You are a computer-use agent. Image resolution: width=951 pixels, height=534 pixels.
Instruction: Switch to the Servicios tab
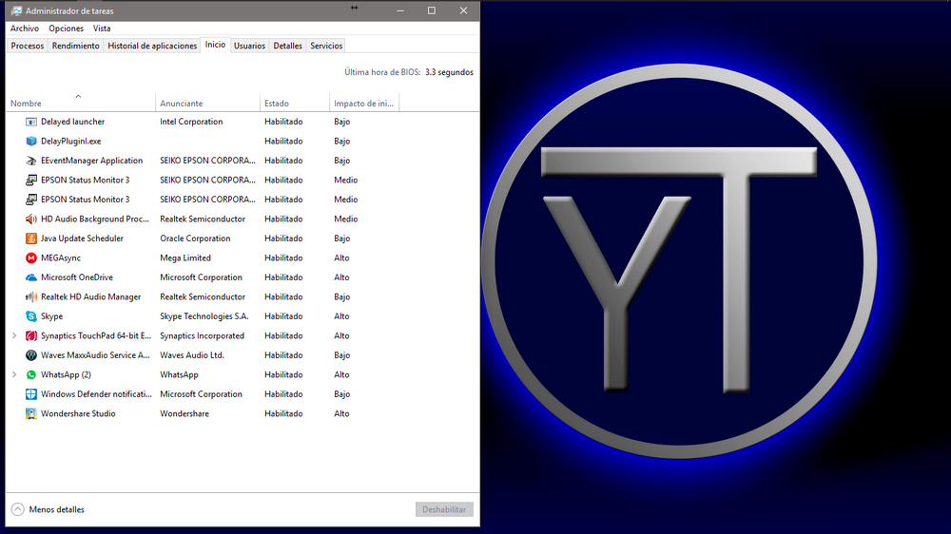point(326,46)
